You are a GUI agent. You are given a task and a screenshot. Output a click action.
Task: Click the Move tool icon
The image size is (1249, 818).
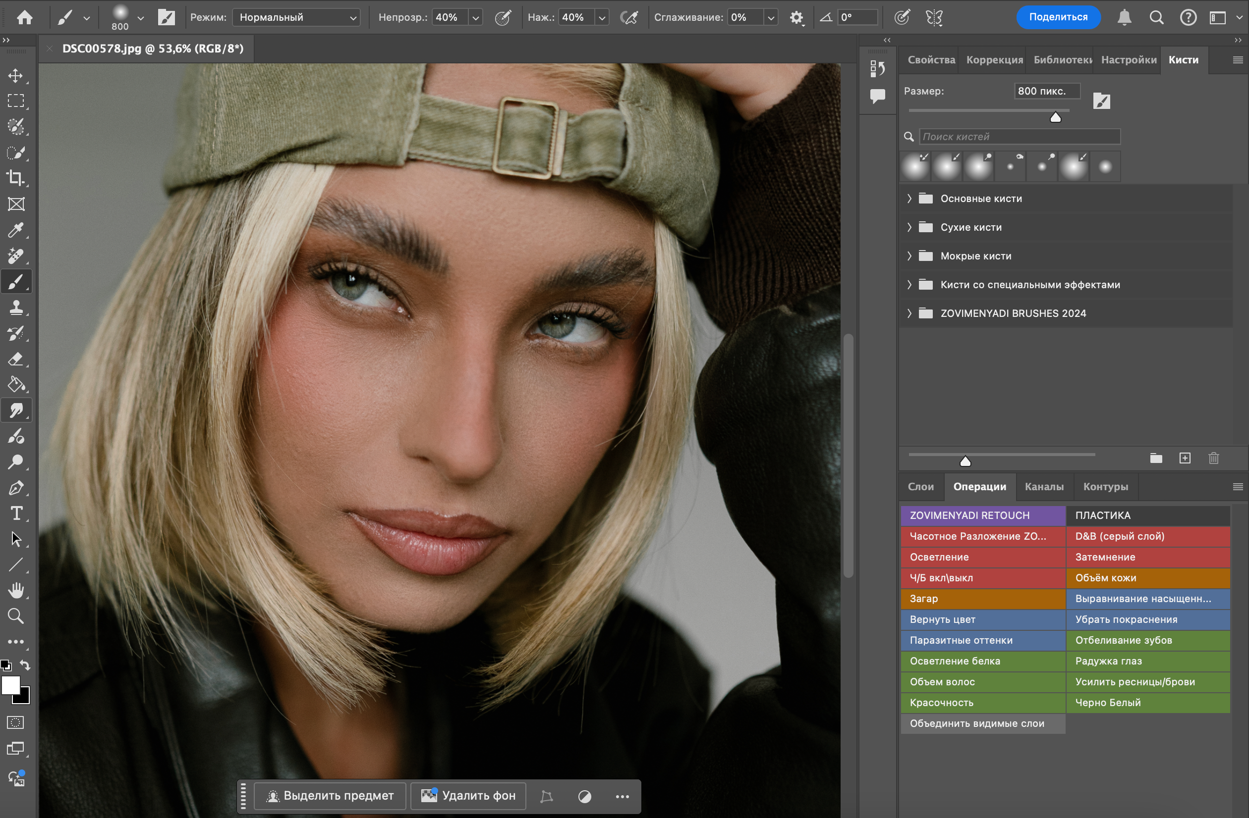[16, 75]
